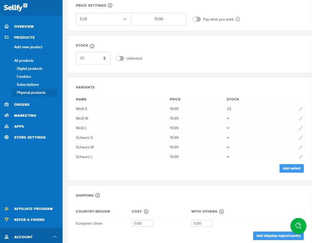
Task: Go to Digital products in sidebar
Action: [x=30, y=69]
